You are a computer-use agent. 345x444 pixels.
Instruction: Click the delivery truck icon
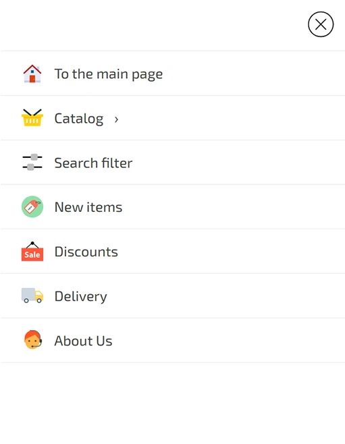click(x=32, y=296)
